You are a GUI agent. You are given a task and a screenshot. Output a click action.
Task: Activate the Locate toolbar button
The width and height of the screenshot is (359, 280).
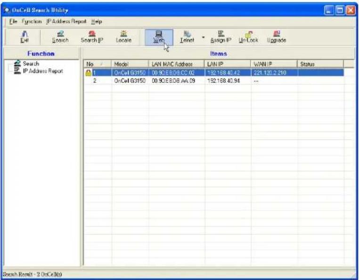123,37
